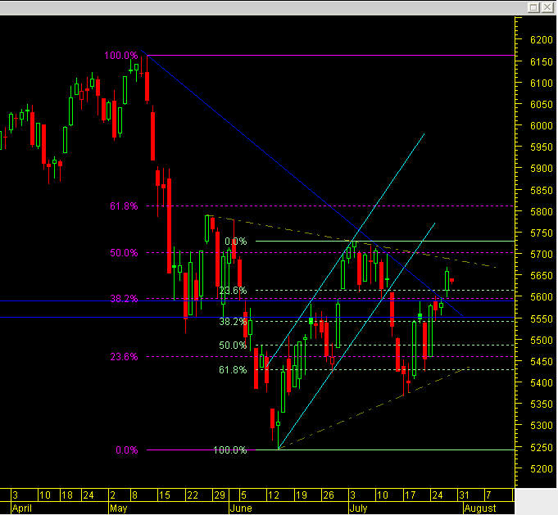This screenshot has width=558, height=515.
Task: Click the 5400 price axis label
Action: [541, 383]
